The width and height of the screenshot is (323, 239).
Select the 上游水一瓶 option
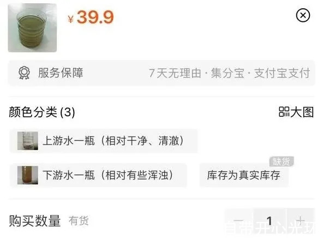click(x=104, y=141)
